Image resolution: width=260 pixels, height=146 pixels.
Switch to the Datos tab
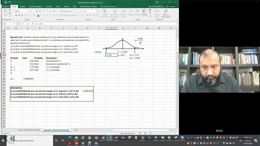[x=58, y=6]
